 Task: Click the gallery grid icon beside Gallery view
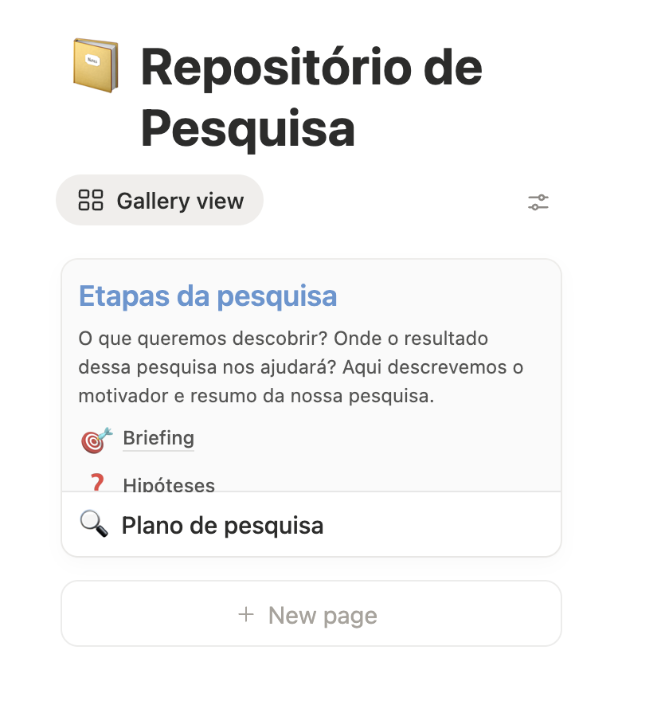point(92,200)
